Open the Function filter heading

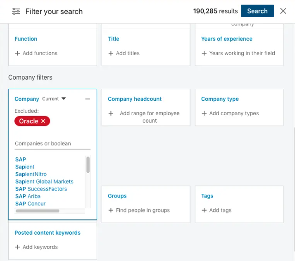[26, 39]
